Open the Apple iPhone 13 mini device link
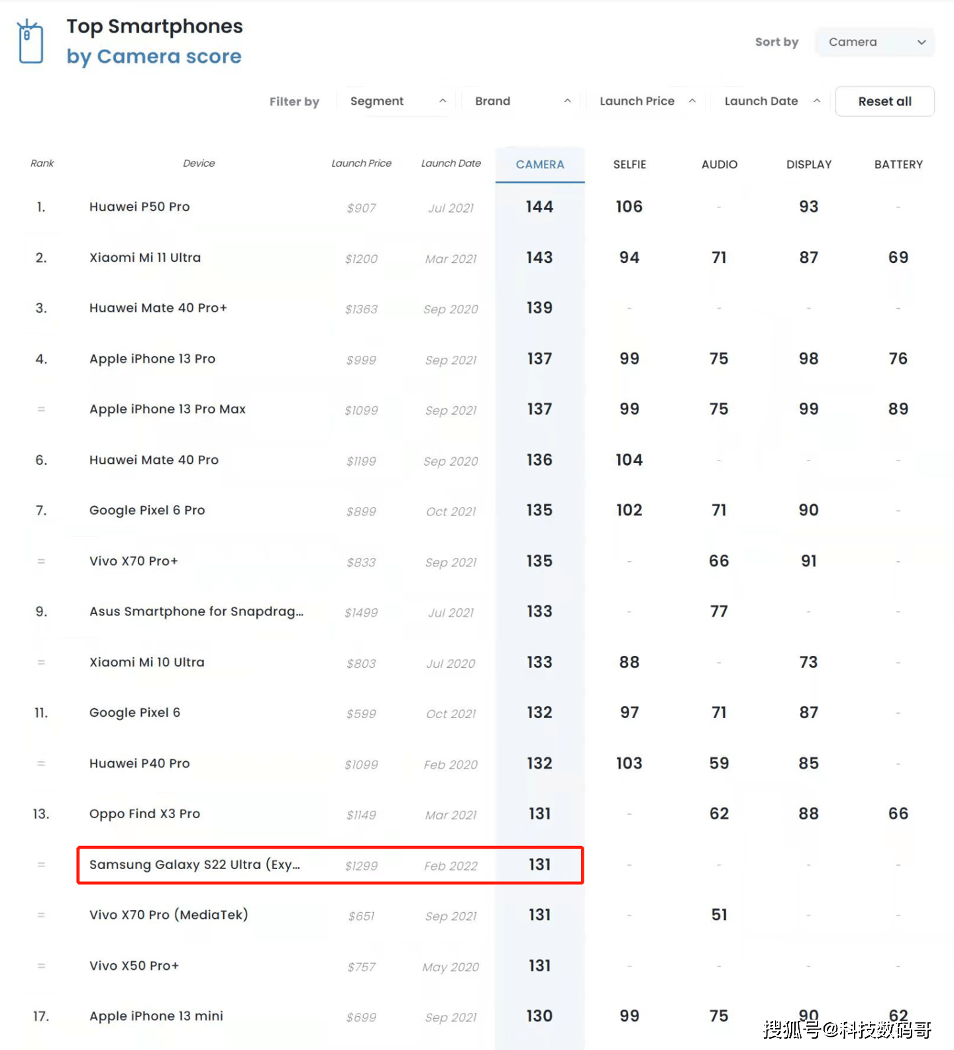This screenshot has width=954, height=1050. [156, 1016]
